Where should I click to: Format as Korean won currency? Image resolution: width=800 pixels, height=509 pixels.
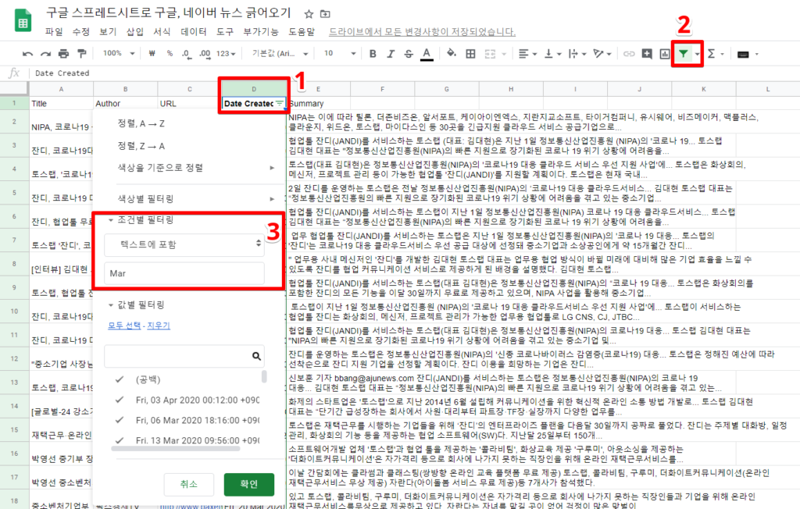[152, 54]
